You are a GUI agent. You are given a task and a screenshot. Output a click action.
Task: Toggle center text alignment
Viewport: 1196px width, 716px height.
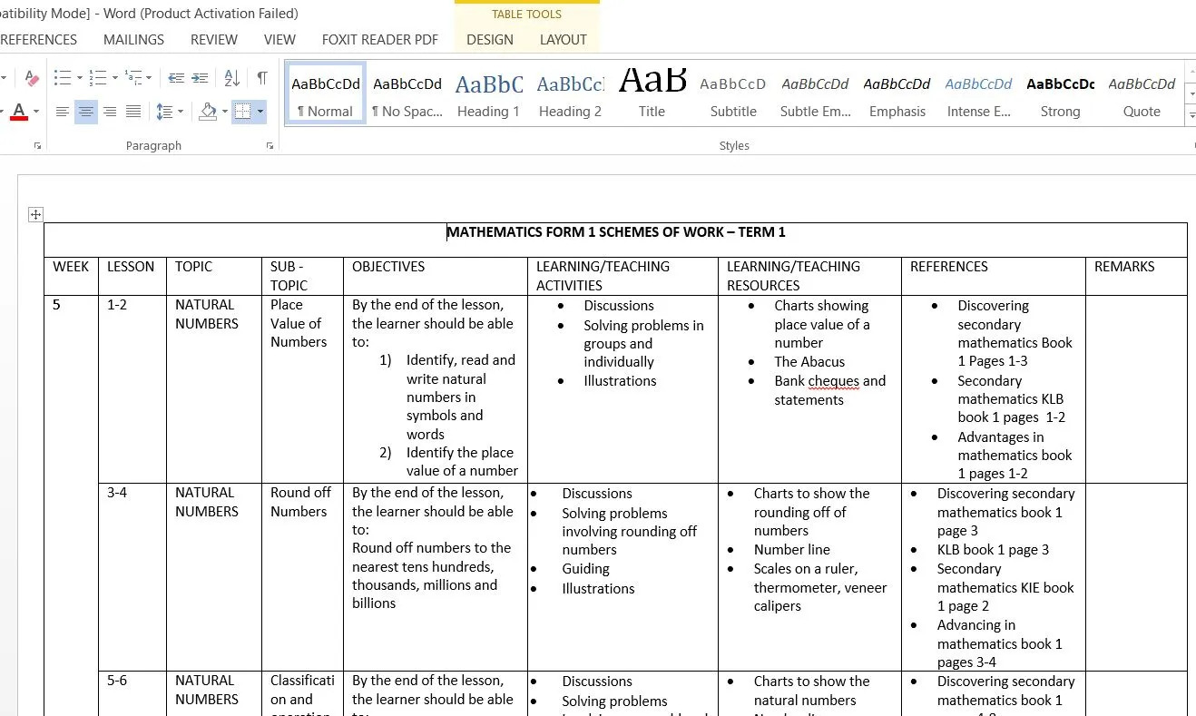[x=86, y=112]
